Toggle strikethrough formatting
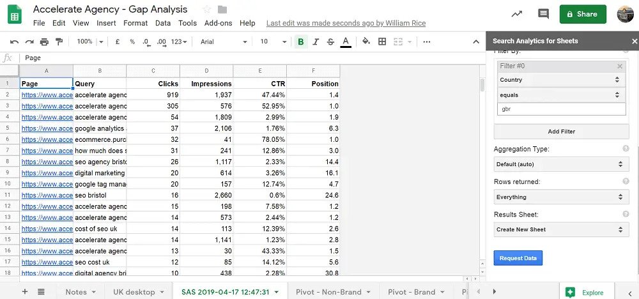 point(330,42)
